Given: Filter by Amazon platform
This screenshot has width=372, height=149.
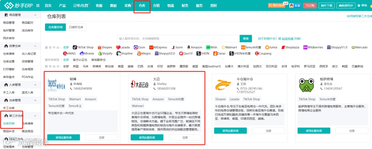Looking at the screenshot, I should click(195, 47).
